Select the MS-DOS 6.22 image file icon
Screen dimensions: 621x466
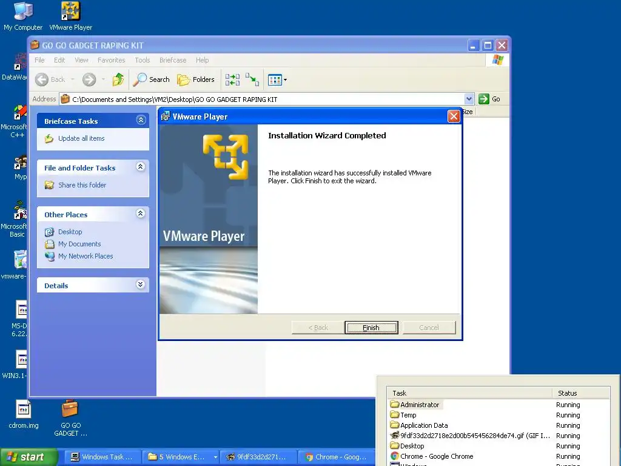click(x=20, y=319)
